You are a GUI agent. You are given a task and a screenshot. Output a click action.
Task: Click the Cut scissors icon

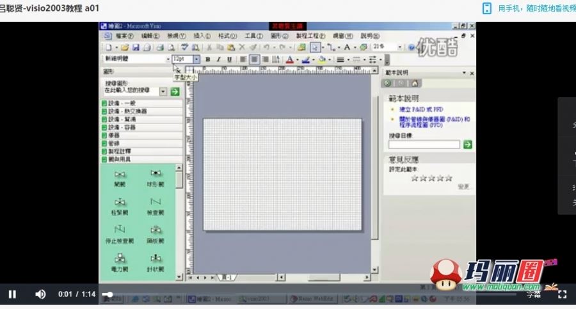[x=209, y=47]
